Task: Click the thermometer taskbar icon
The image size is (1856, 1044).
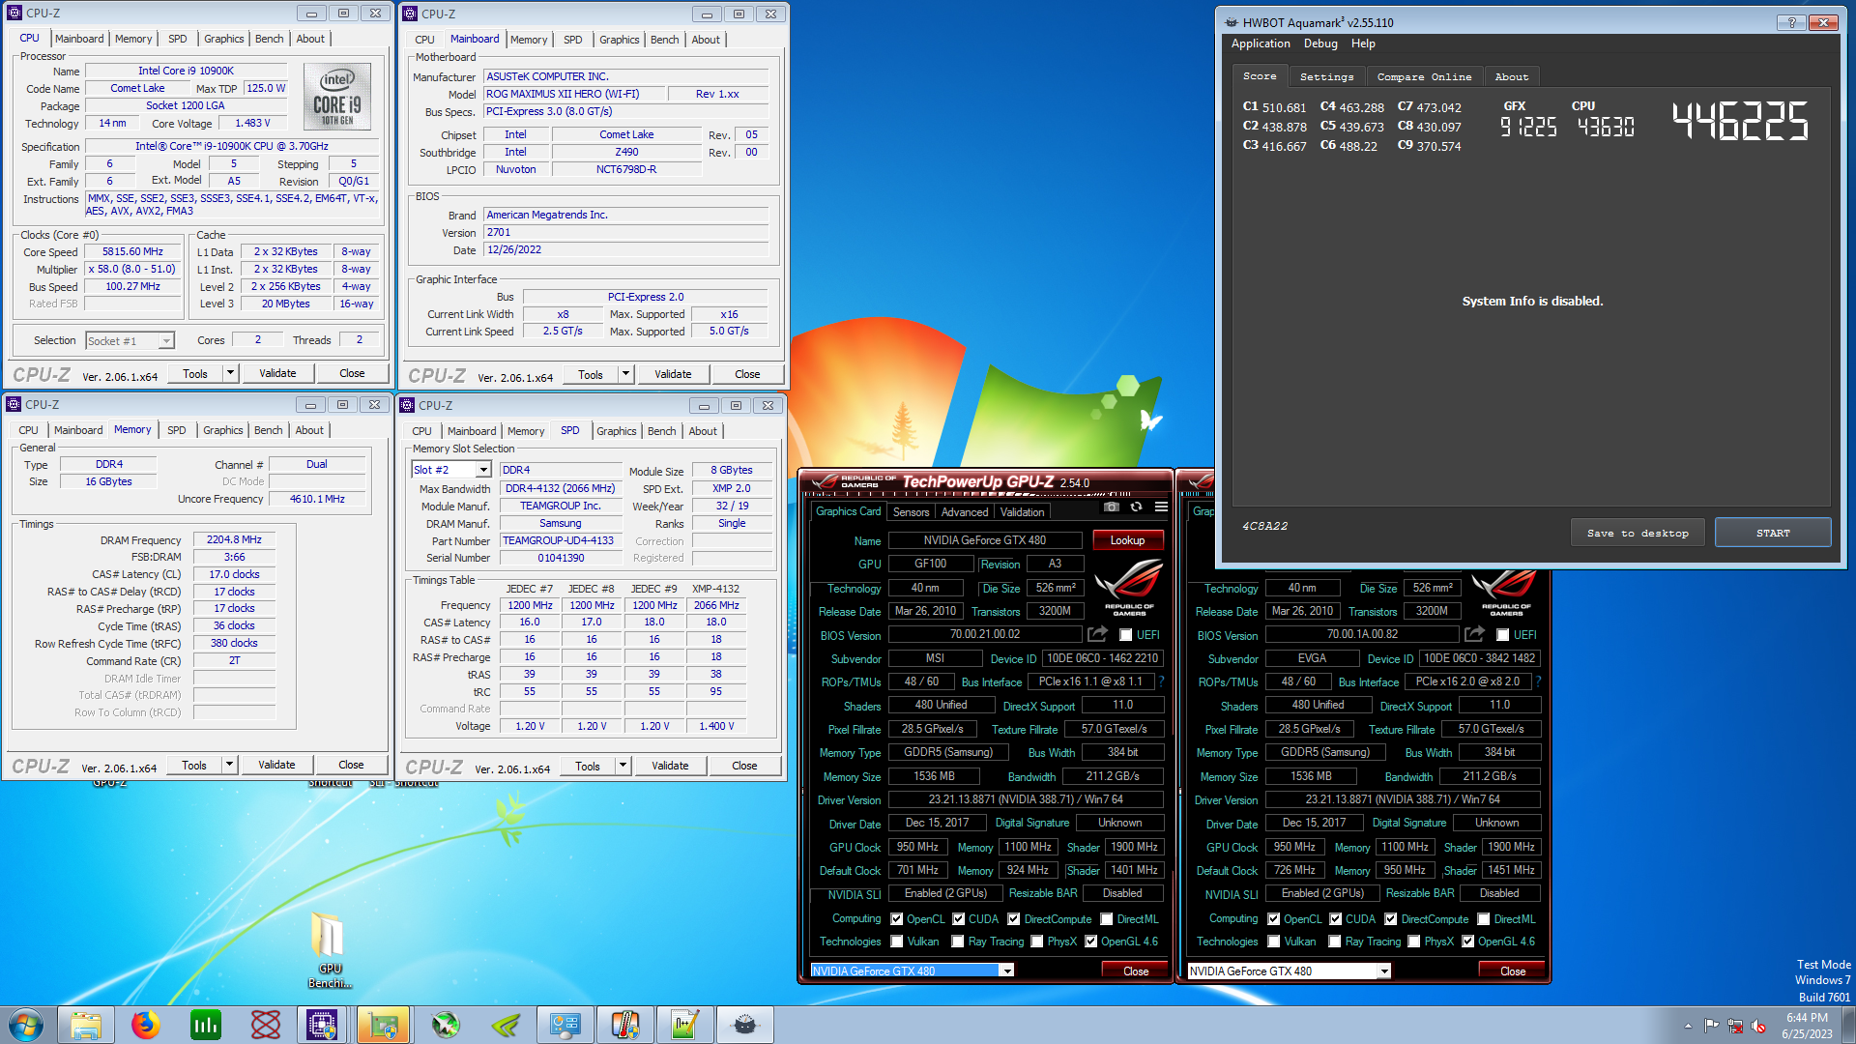Action: [625, 1025]
